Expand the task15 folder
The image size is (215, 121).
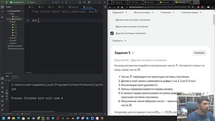(8, 41)
